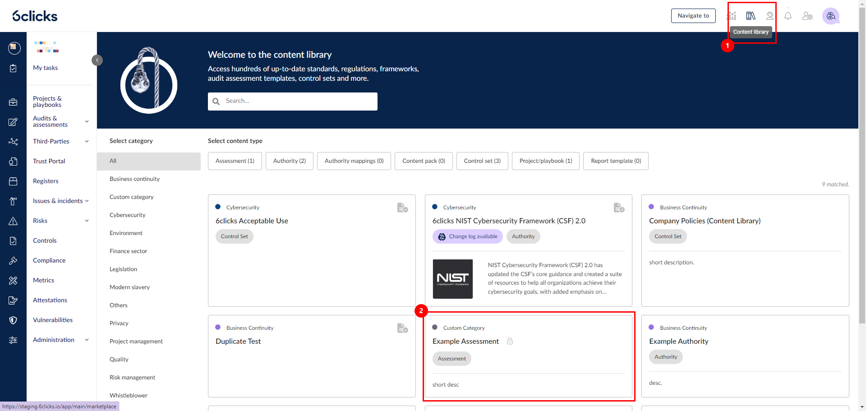Click the Projects briefcase icon in sidebar
This screenshot has width=866, height=411.
[13, 102]
